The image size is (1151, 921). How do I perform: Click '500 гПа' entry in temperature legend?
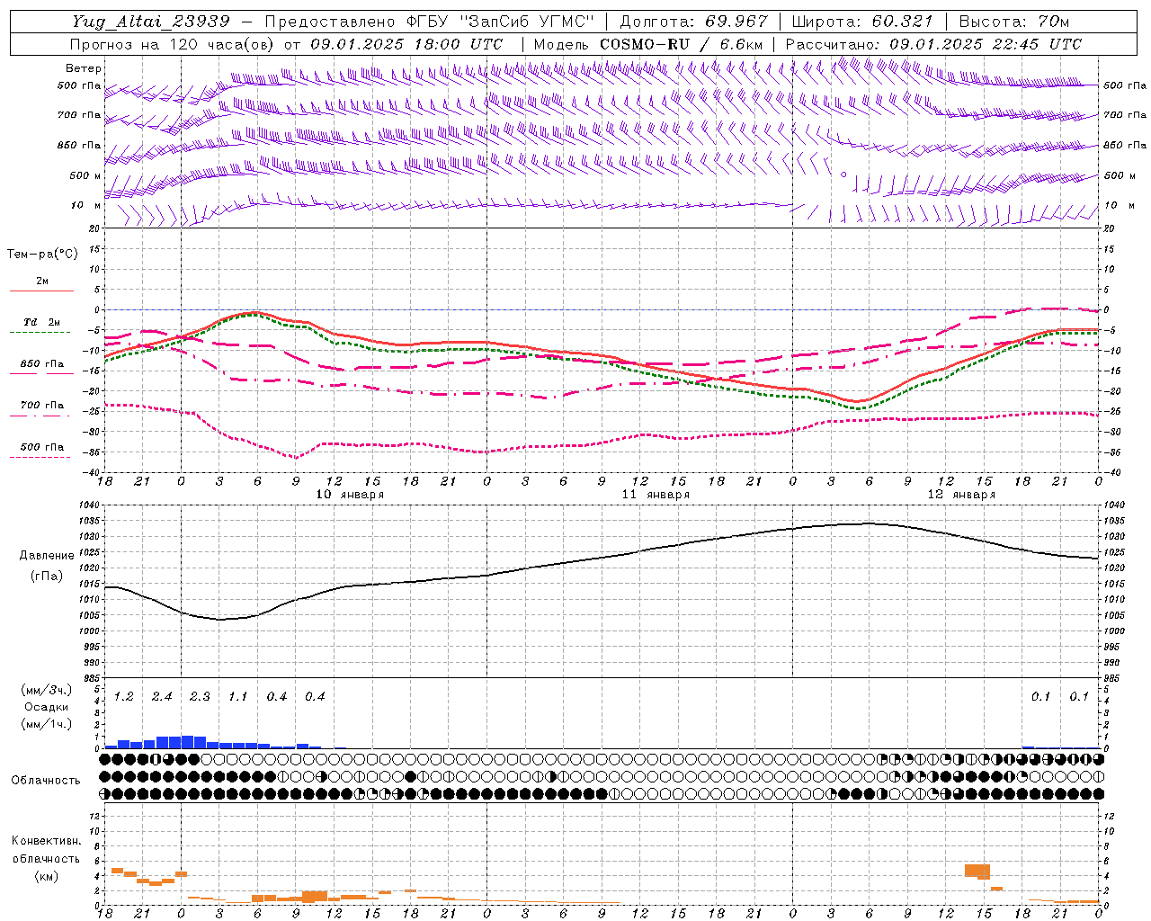click(41, 447)
